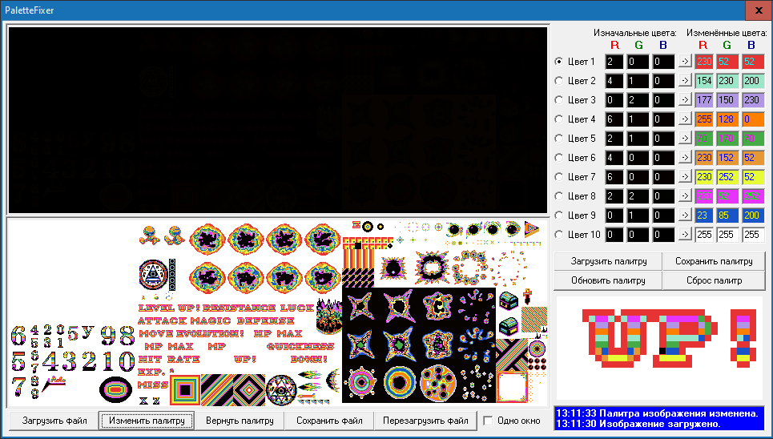
Task: Click green modified G field 170 of Цвет 5
Action: point(727,139)
